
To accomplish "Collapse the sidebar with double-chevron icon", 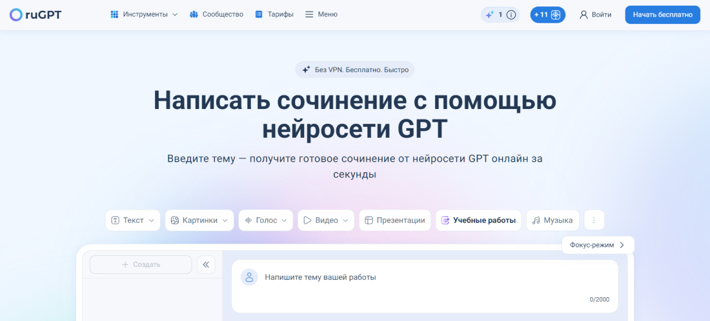I will tap(206, 264).
